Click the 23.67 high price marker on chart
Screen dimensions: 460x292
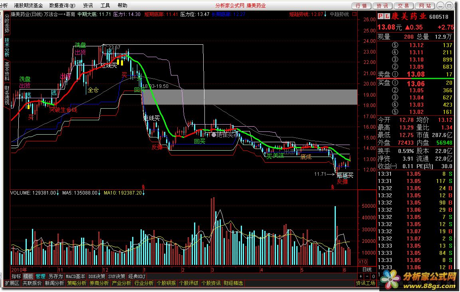pos(114,47)
